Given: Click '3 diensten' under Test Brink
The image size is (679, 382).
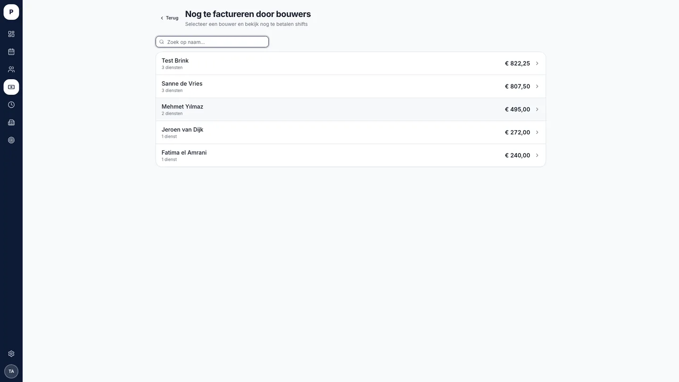Looking at the screenshot, I should tap(172, 67).
